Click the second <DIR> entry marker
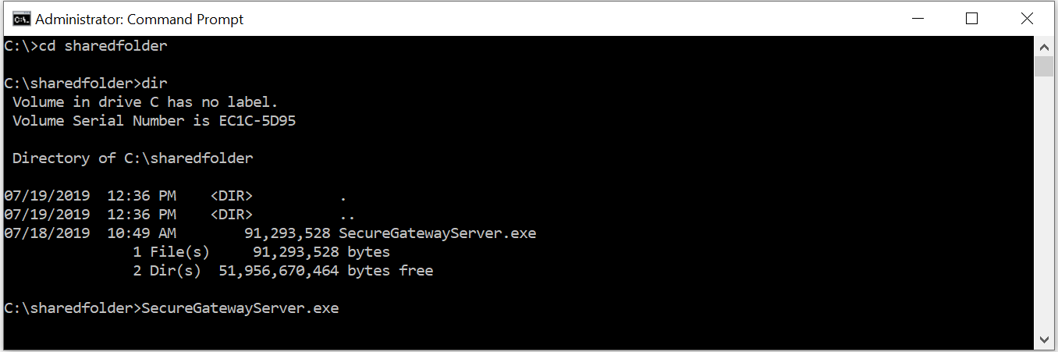This screenshot has width=1058, height=352. tap(232, 215)
